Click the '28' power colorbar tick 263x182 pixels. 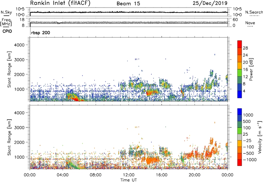(x=245, y=48)
